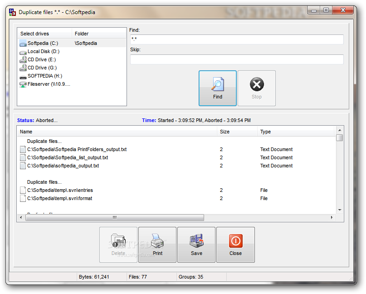The height and width of the screenshot is (294, 366).
Task: Click the Softpedia_list_output.txt document icon
Action: point(23,157)
